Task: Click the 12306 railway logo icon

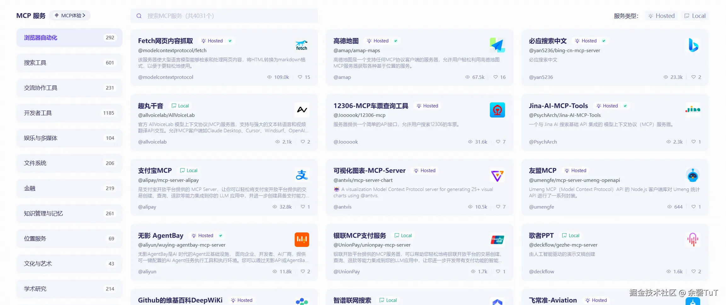Action: [x=497, y=110]
